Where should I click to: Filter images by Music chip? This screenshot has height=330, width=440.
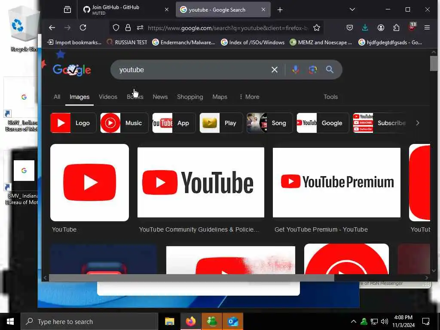coord(124,123)
